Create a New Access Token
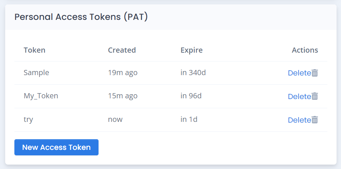Image resolution: width=341 pixels, height=169 pixels. point(56,147)
